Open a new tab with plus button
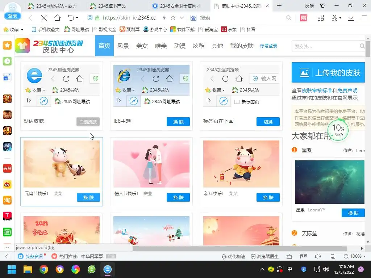The image size is (371, 278). pyautogui.click(x=279, y=6)
